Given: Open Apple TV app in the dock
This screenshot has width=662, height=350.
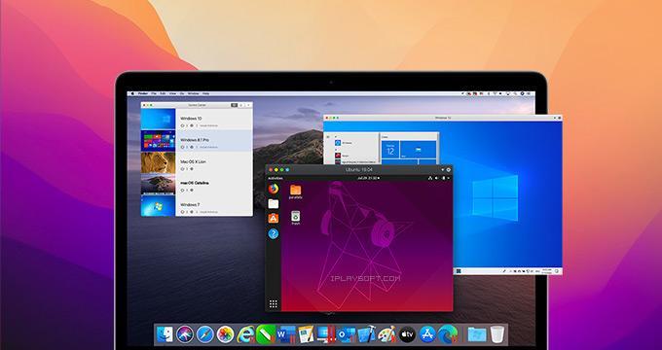Looking at the screenshot, I should (407, 334).
